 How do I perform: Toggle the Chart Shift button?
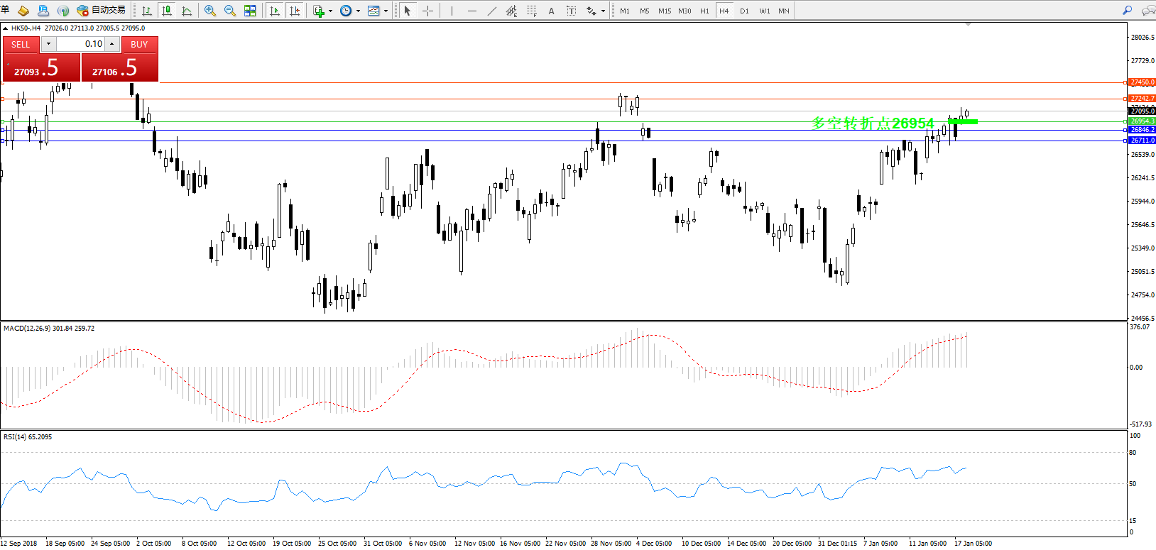295,11
